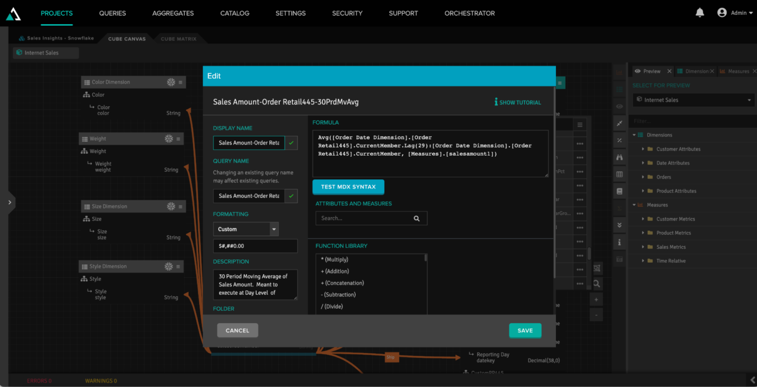This screenshot has width=757, height=387.
Task: Click the Cancel button
Action: click(x=238, y=330)
